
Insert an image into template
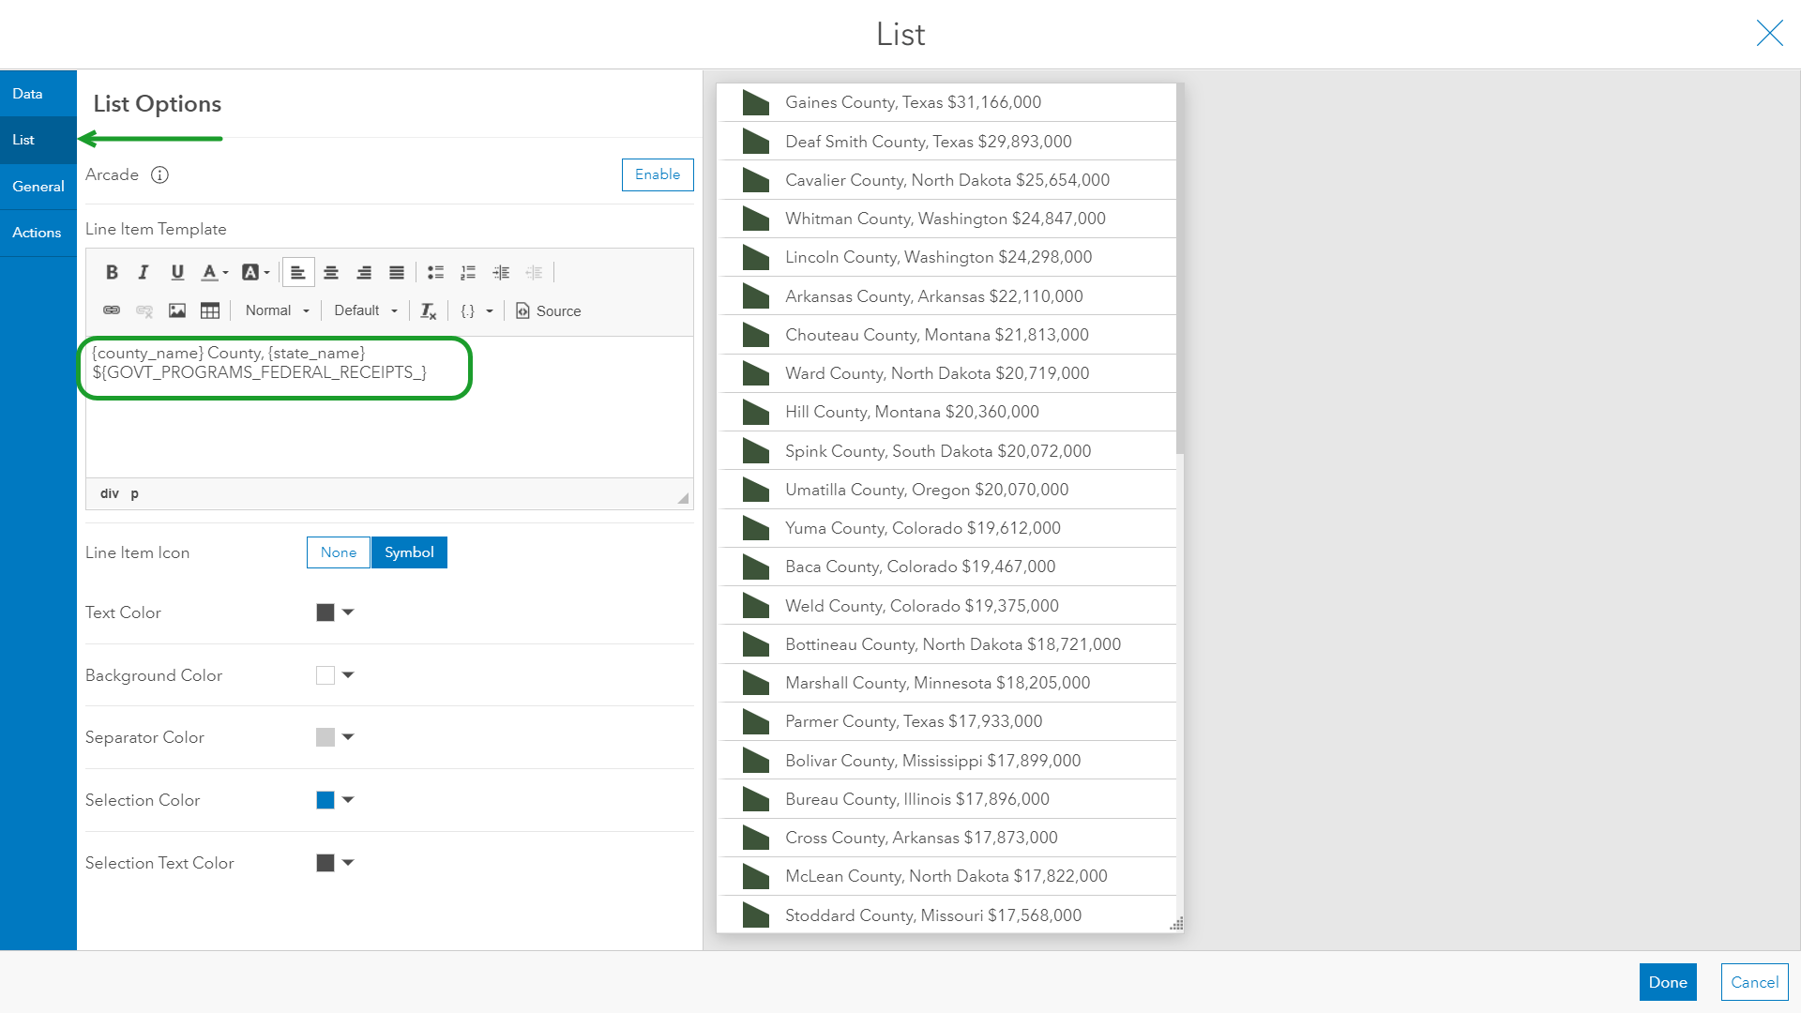(177, 310)
